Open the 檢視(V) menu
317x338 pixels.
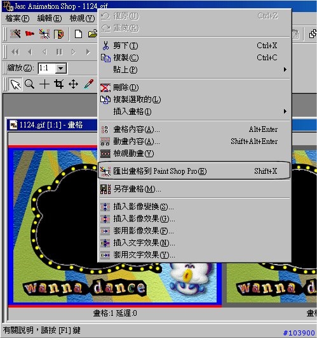(82, 18)
